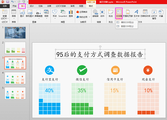Expand the New Slide dropdown arrow

[x=8, y=19]
